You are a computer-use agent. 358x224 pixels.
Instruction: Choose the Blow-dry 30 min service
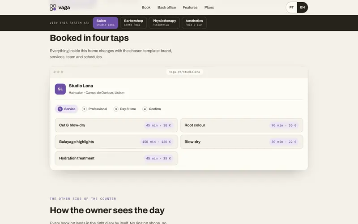pyautogui.click(x=242, y=142)
